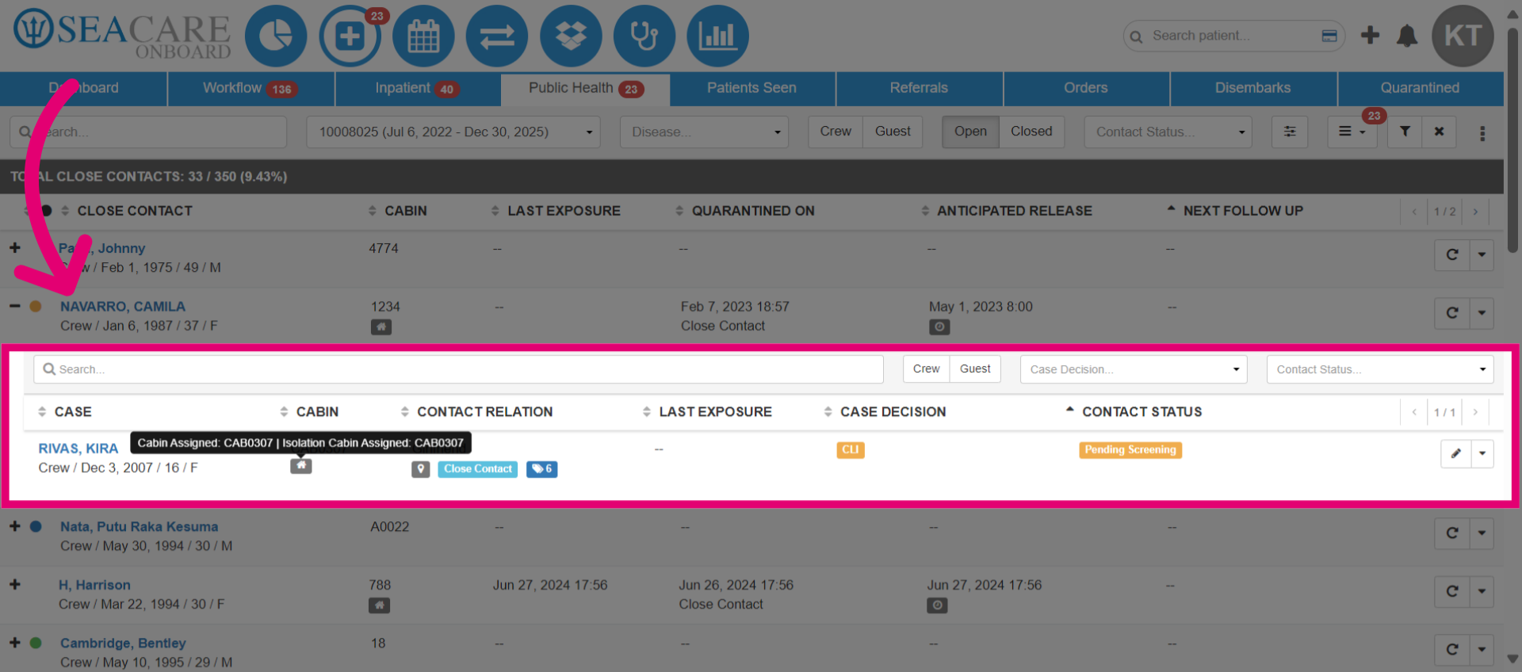Viewport: 1522px width, 672px height.
Task: Click the card scan icon in patient search
Action: tap(1329, 36)
